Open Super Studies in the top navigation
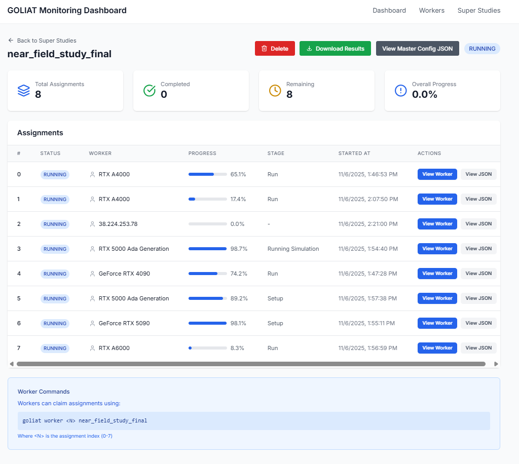The image size is (519, 464). click(478, 11)
